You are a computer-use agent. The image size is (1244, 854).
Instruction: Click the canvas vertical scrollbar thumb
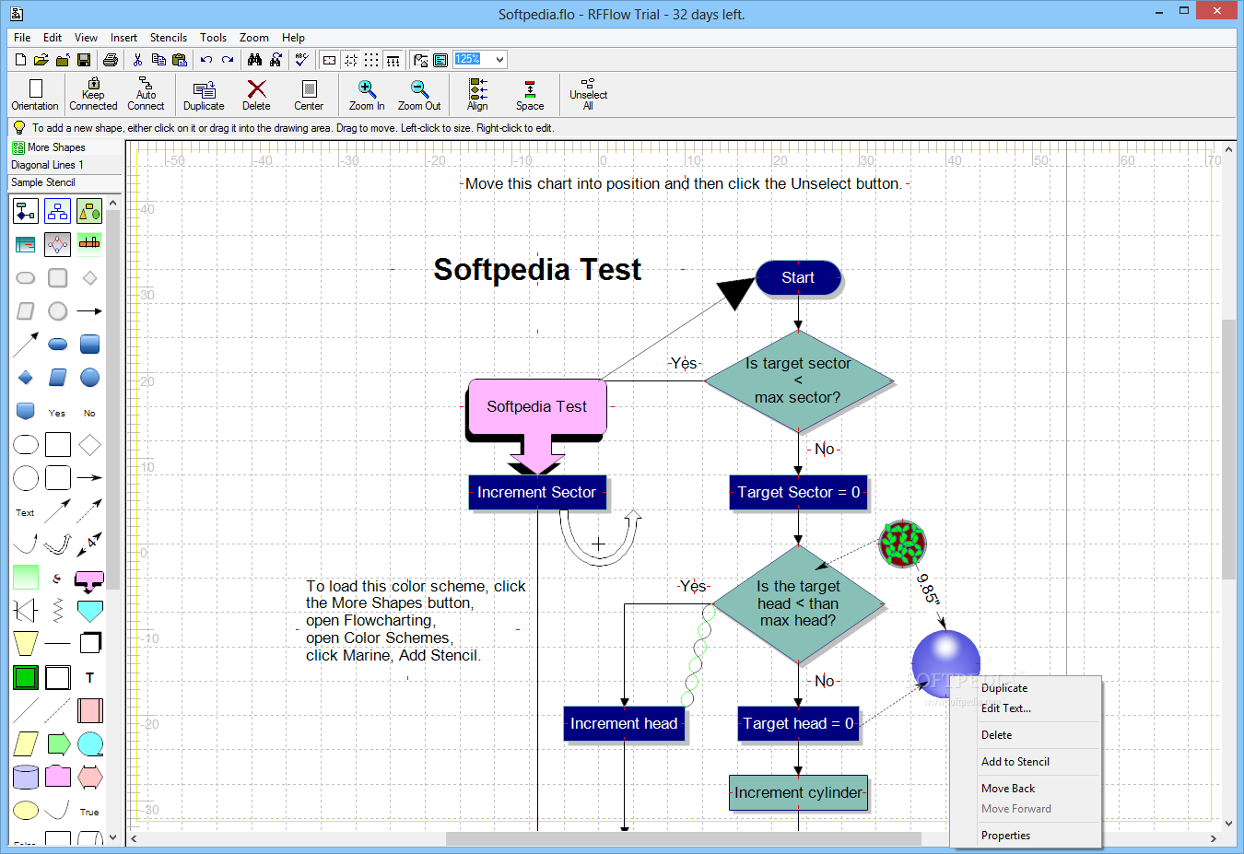coord(1228,449)
